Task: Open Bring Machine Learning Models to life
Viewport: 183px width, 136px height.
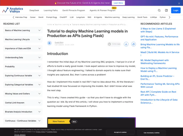Action: coord(160,46)
